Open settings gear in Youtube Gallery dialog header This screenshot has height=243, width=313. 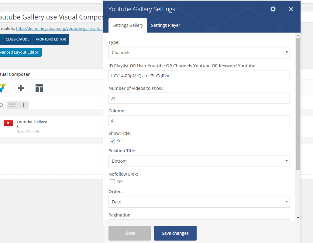(x=273, y=9)
